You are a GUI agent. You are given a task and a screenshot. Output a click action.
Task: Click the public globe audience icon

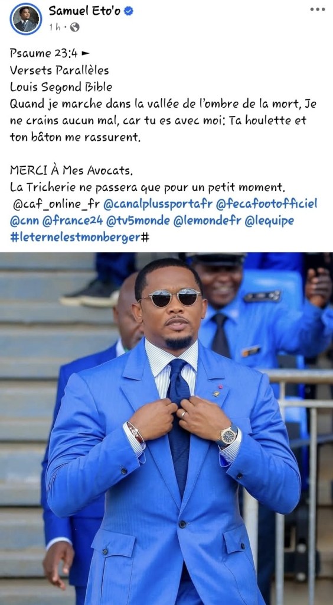pos(75,27)
